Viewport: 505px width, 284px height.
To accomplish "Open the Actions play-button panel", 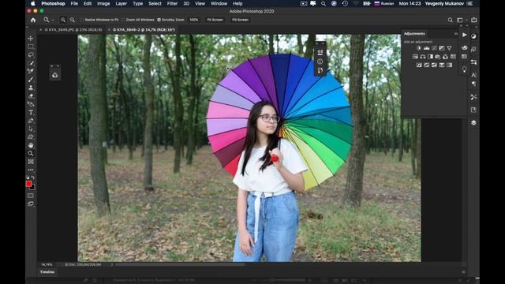I will [x=464, y=35].
